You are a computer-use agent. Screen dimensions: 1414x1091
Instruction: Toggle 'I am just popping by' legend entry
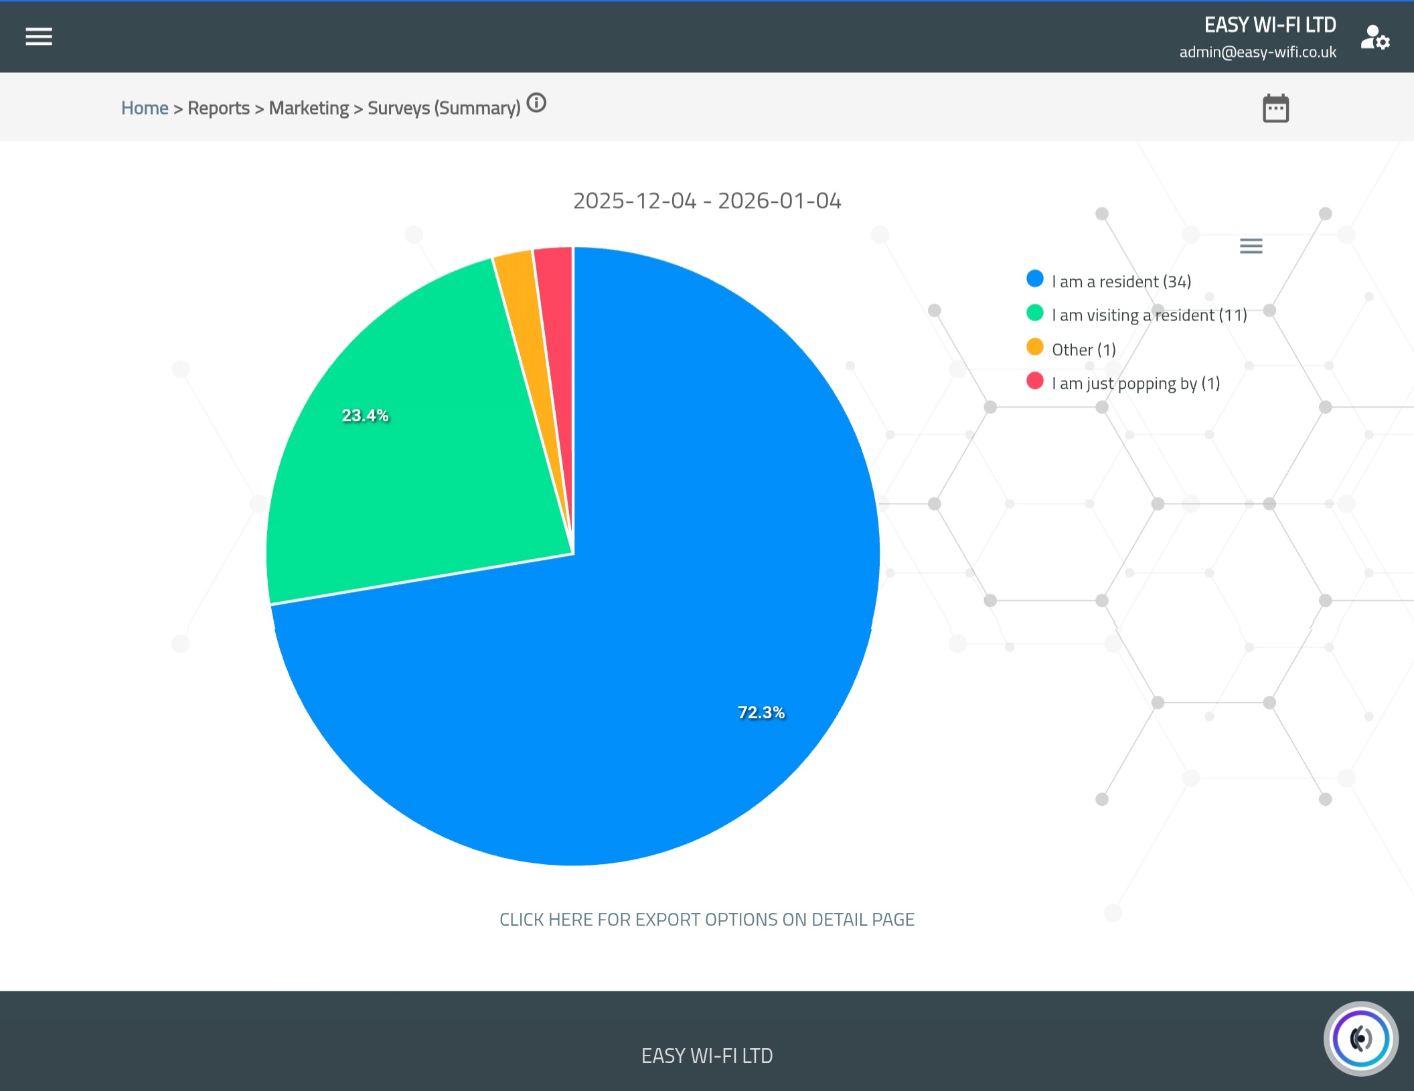coord(1135,384)
